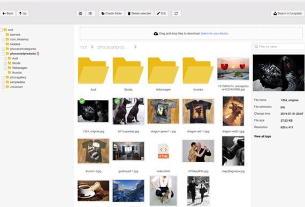Select coffee cup image thumbnail
This screenshot has width=305, height=207.
pos(93,190)
